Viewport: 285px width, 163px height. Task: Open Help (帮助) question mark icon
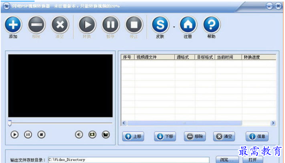coord(211,25)
